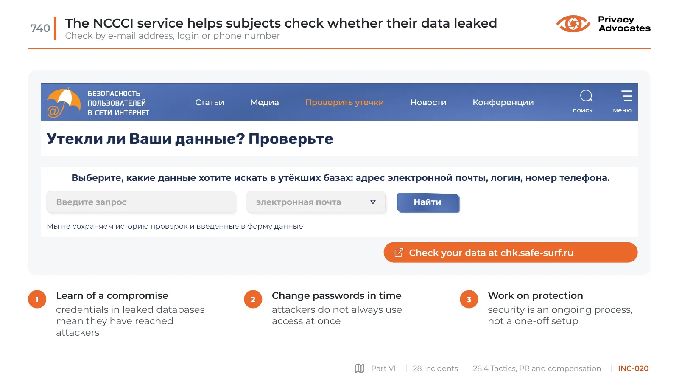Click the Learn of a compromise heading

click(112, 295)
